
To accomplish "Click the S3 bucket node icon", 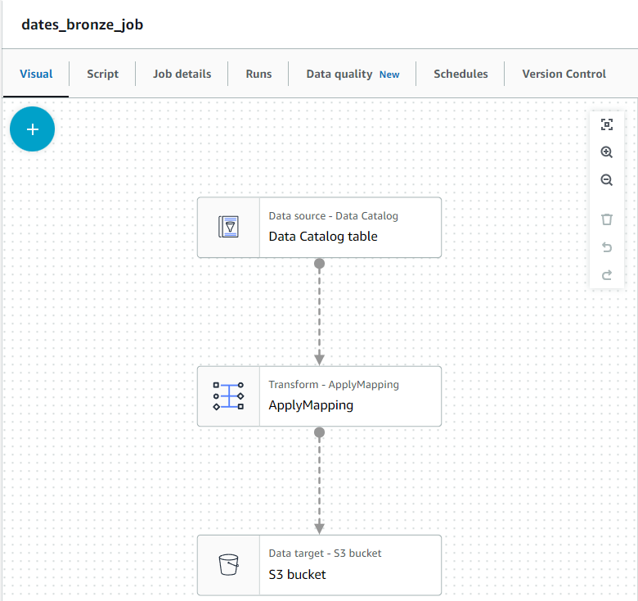I will click(x=228, y=564).
